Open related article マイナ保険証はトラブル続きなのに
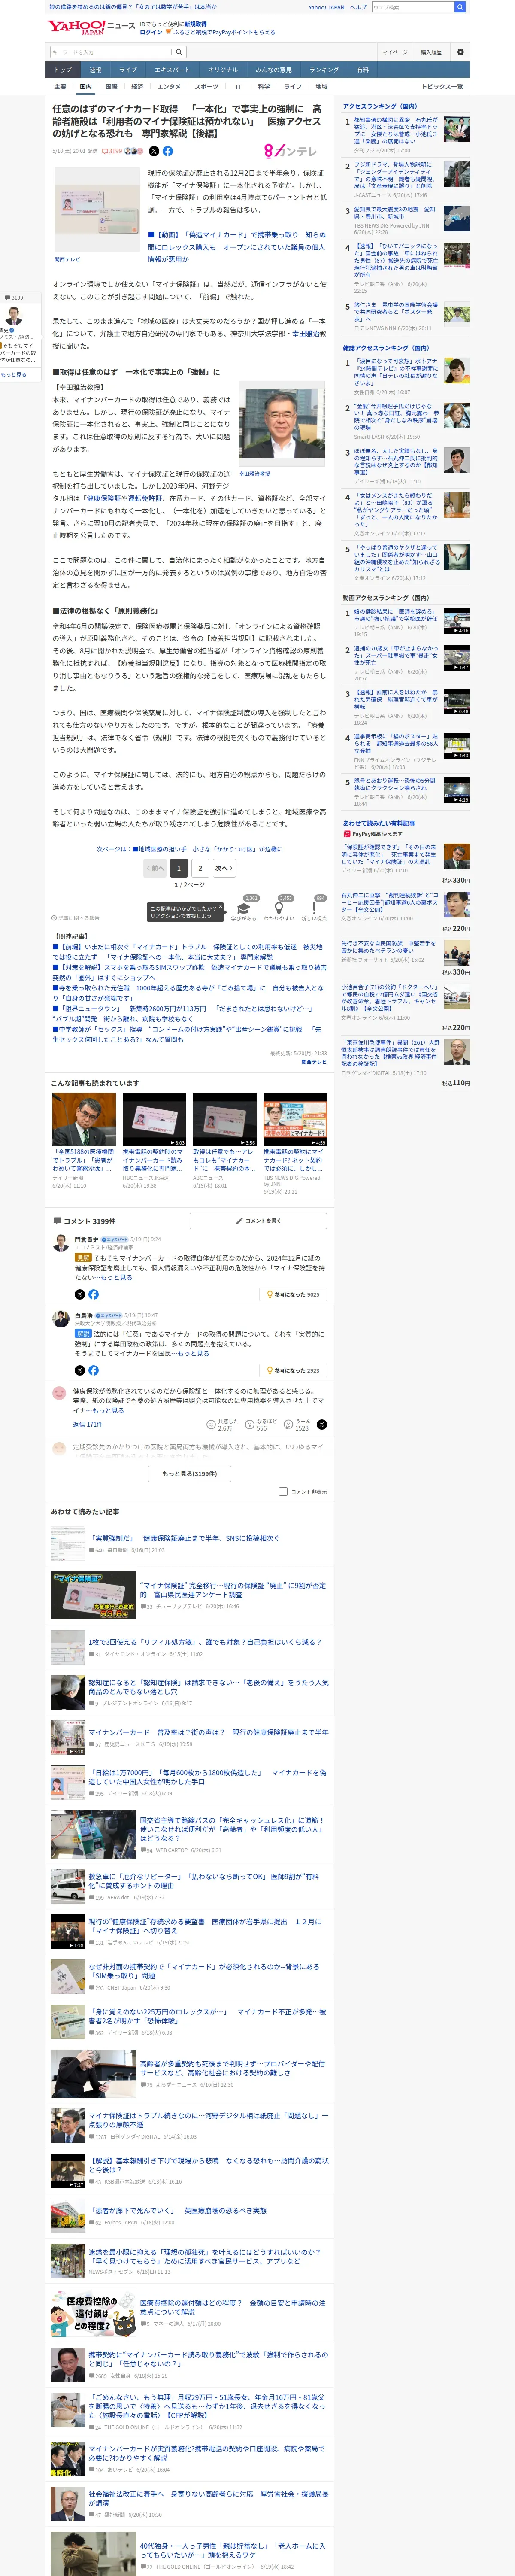Screen dimensions: 515x2576 tap(208, 2119)
